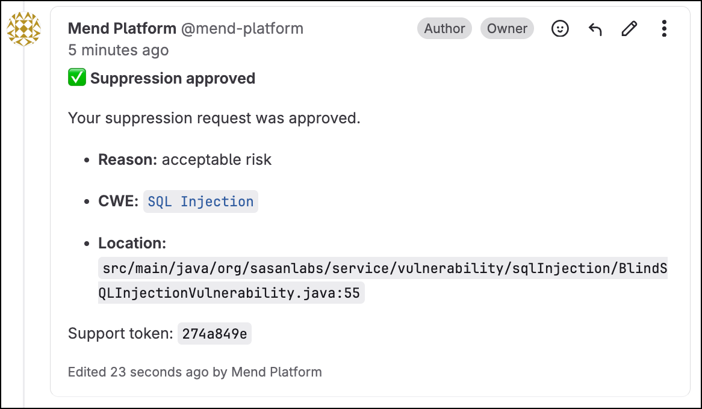Add an emoji reaction to comment

[x=560, y=29]
